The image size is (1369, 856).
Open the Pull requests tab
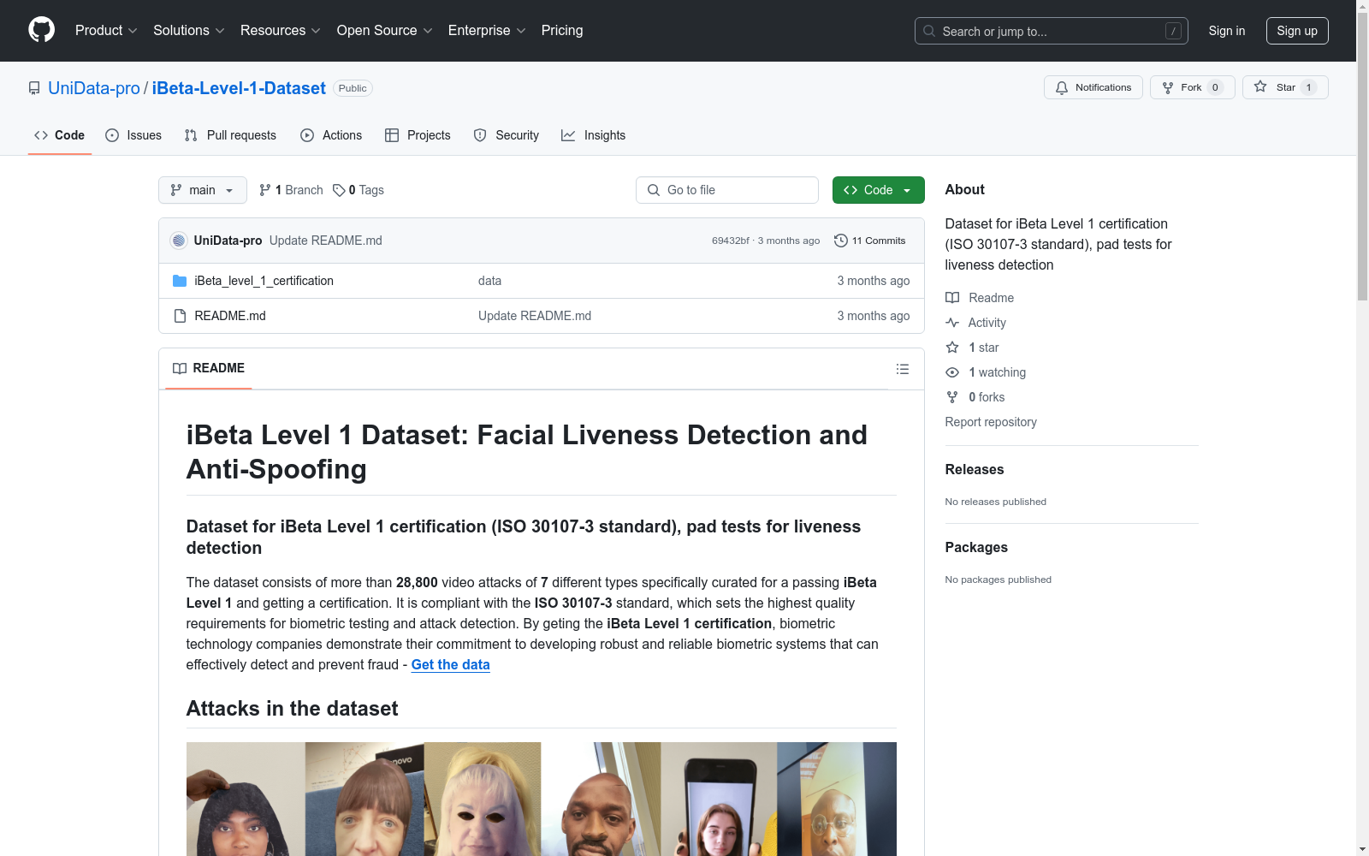(x=230, y=135)
